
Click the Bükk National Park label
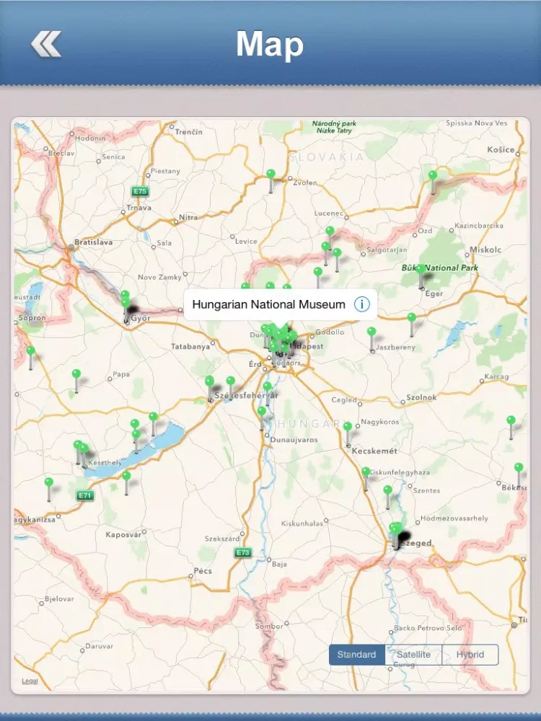[440, 267]
